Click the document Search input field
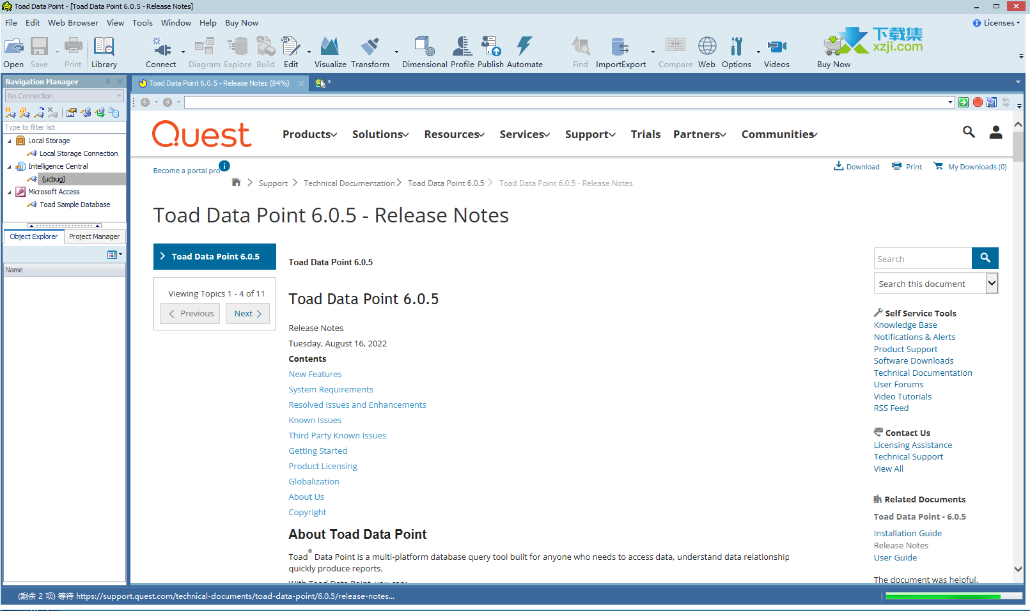1030x611 pixels. pos(923,258)
